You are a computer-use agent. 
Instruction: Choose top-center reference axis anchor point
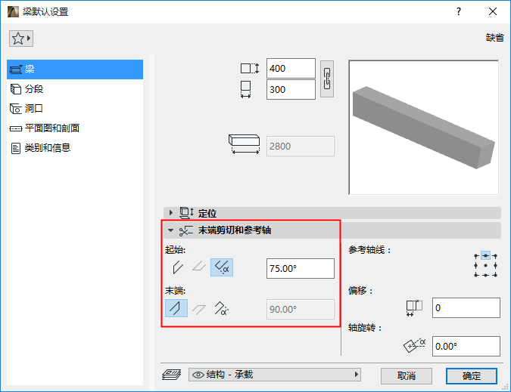[x=485, y=256]
